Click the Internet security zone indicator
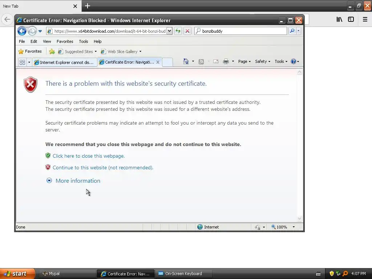372x279 pixels. (x=208, y=227)
